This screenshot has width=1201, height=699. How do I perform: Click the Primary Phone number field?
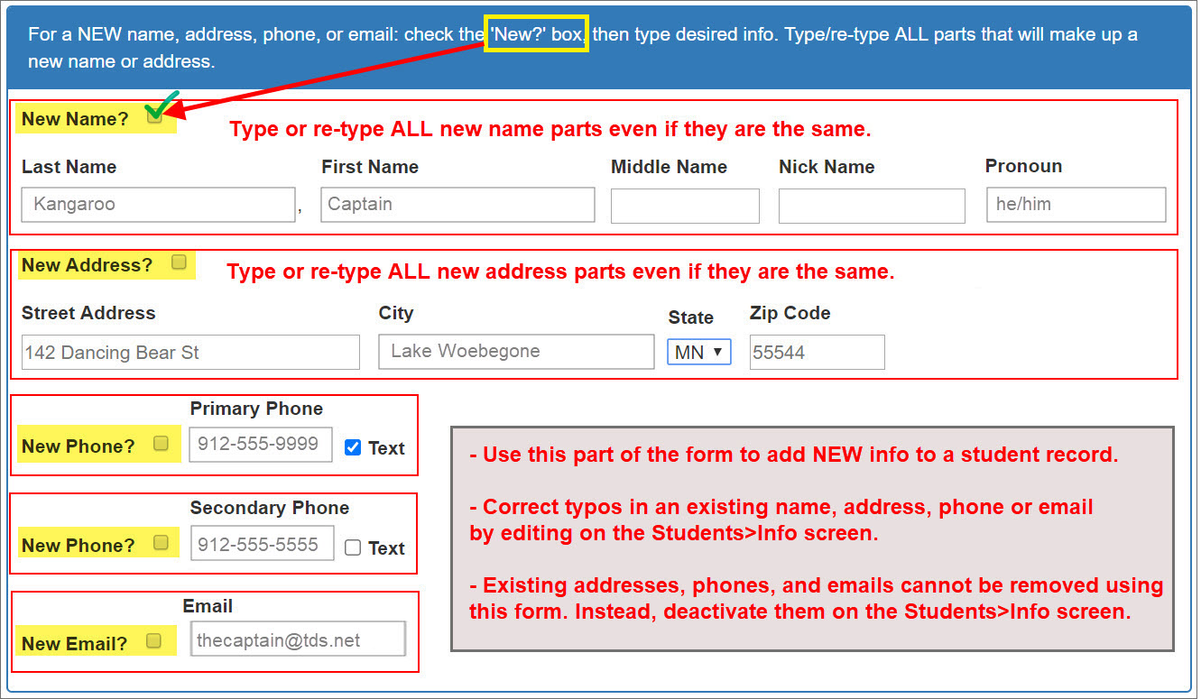tap(260, 444)
